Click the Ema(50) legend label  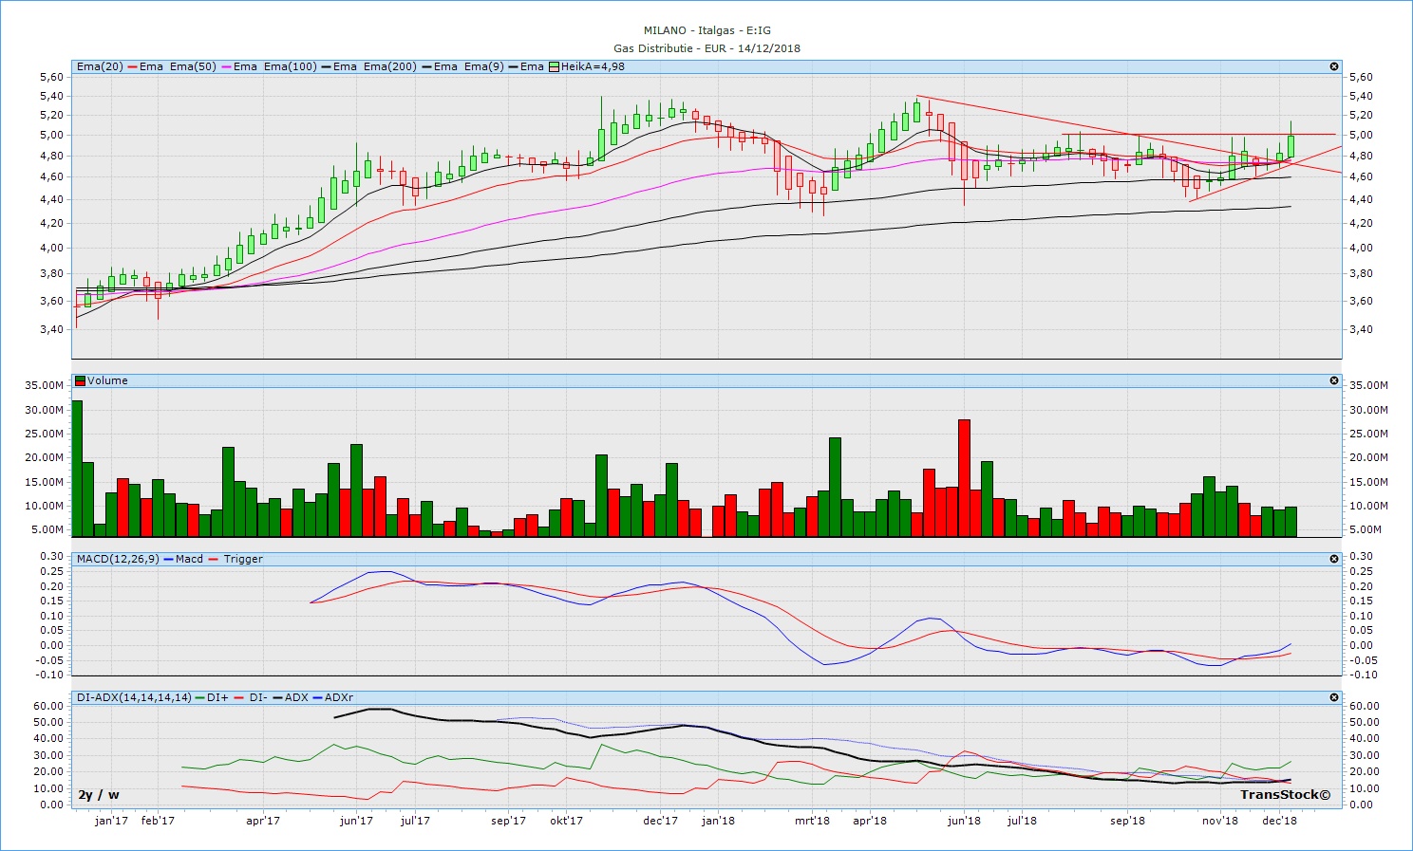pyautogui.click(x=194, y=66)
